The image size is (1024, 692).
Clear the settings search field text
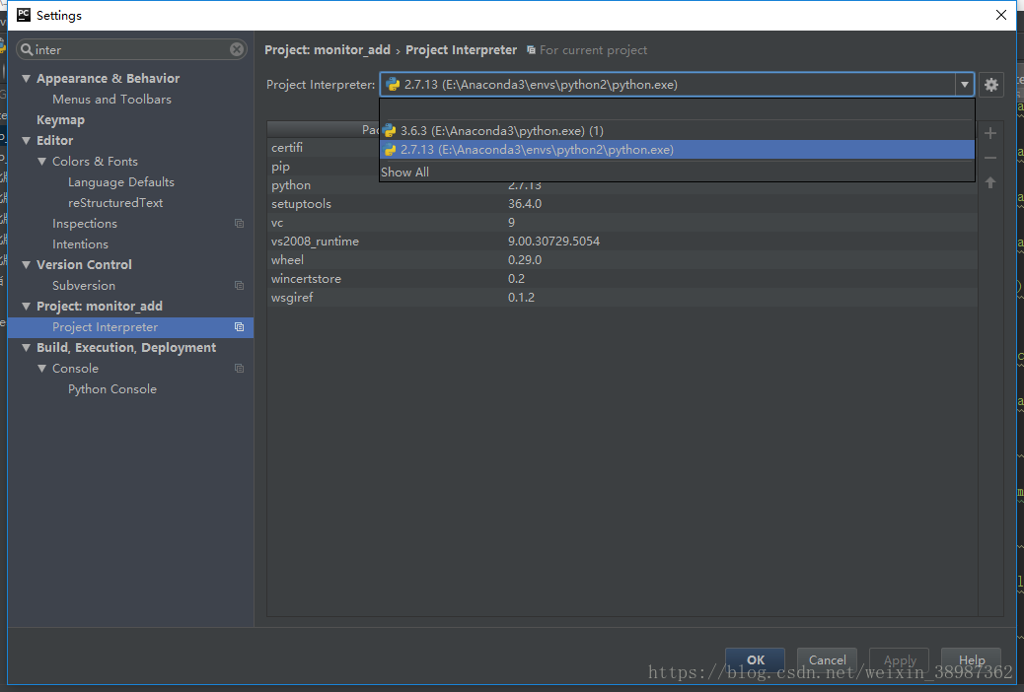(x=237, y=49)
